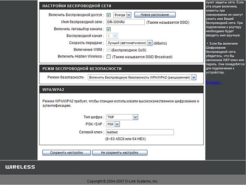Uncheck the Включить Автовыбор канала checkbox
246x185 pixels.
tap(108, 29)
